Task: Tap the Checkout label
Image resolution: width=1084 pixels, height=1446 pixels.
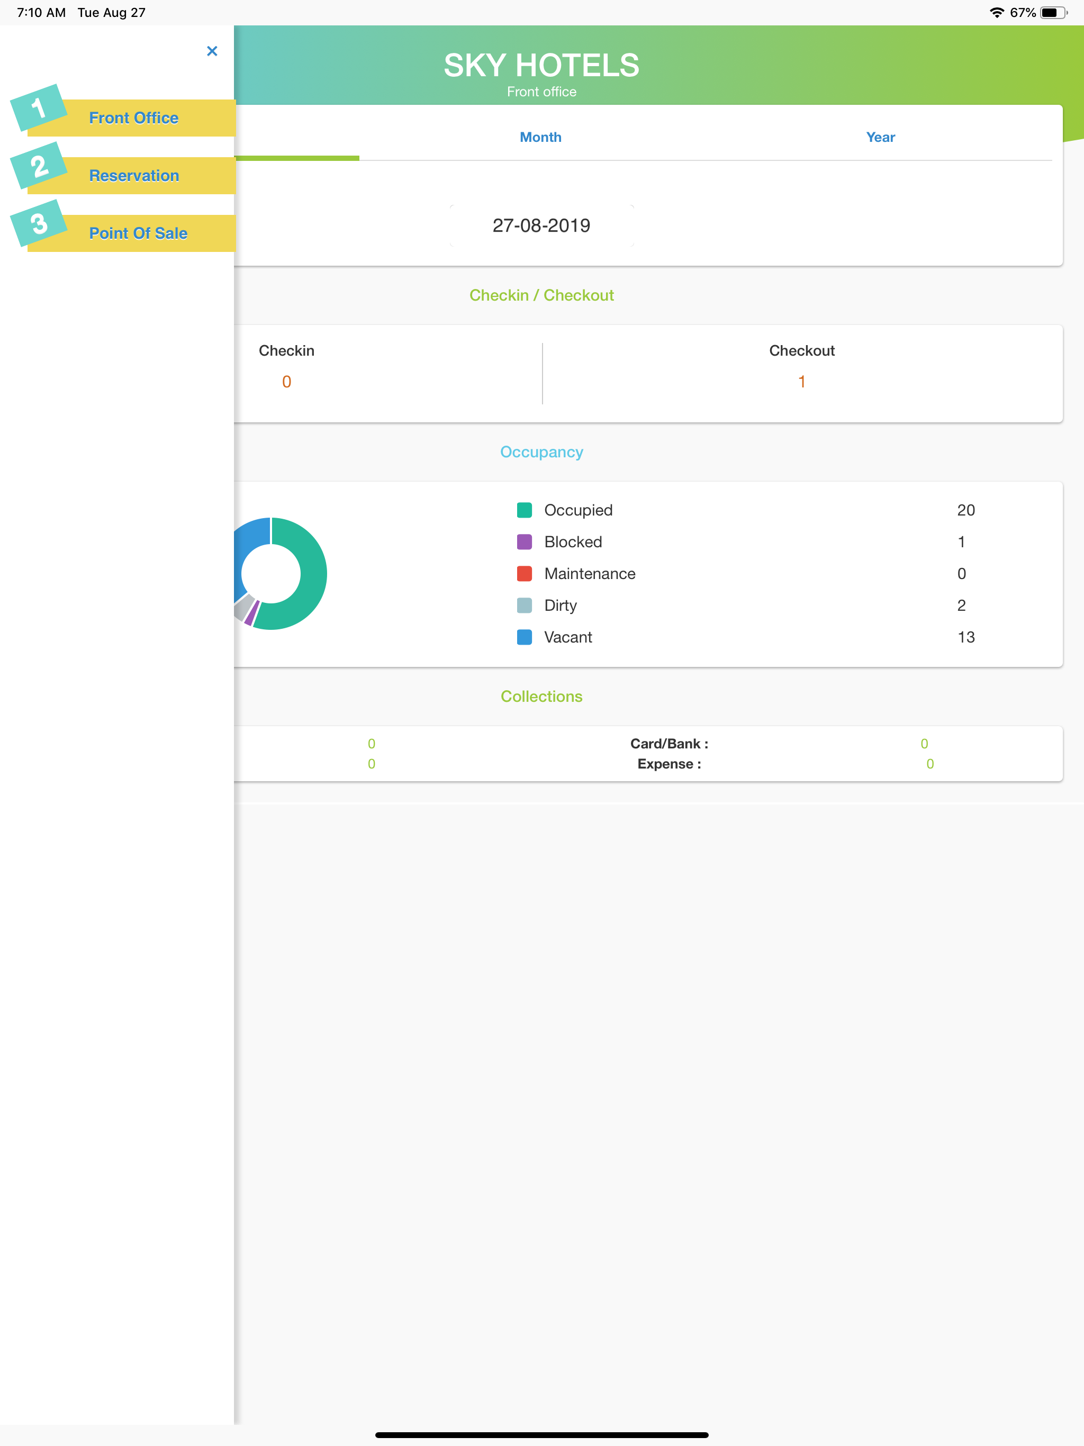Action: click(x=801, y=350)
